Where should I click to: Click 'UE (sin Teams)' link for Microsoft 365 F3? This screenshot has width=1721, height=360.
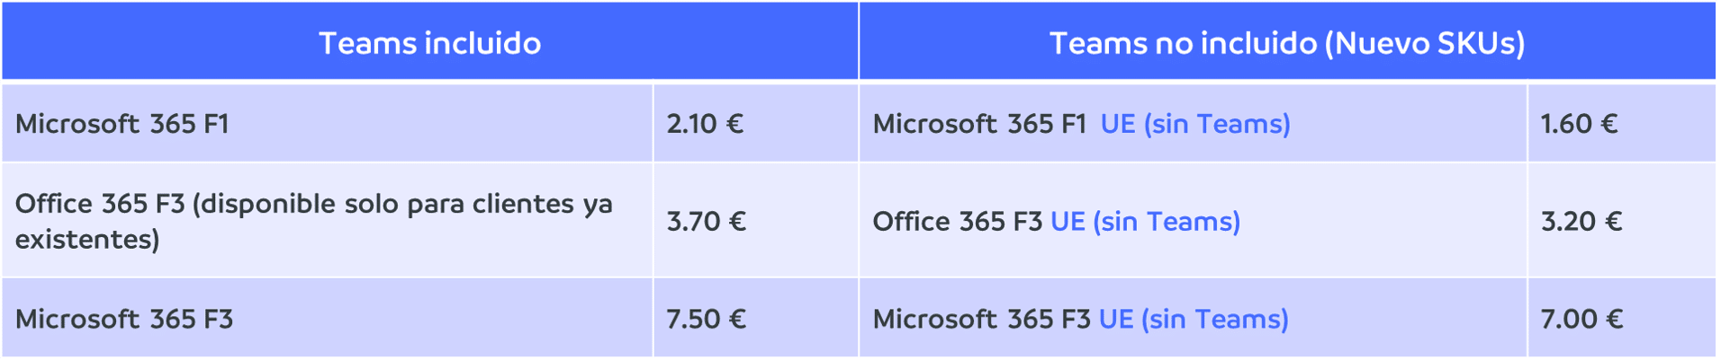1194,320
